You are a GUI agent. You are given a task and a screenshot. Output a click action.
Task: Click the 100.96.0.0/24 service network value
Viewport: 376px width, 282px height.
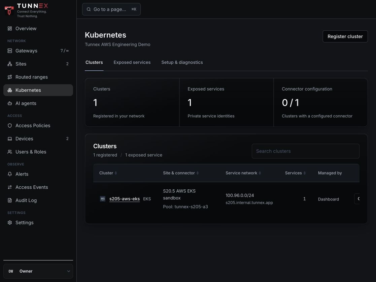pos(240,195)
